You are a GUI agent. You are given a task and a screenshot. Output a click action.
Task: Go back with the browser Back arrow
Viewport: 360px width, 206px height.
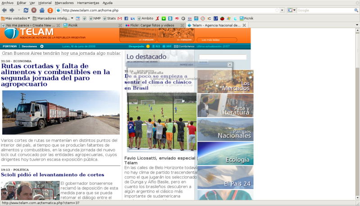click(x=4, y=10)
